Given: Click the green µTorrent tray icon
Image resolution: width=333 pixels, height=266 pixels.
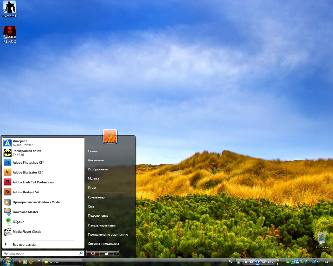Looking at the screenshot, I should (293, 262).
